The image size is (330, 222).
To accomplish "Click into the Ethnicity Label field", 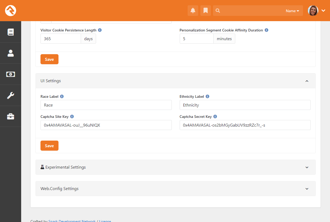I will point(245,105).
